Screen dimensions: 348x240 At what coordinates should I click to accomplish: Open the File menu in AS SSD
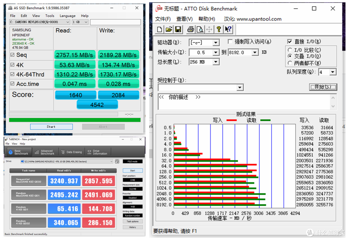13,16
